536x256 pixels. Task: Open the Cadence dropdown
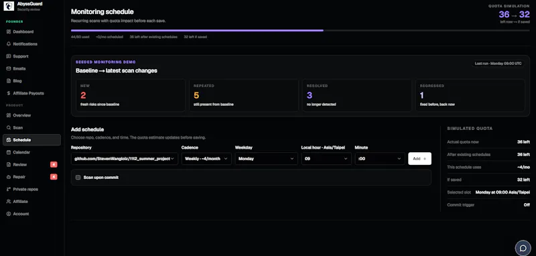(x=206, y=159)
